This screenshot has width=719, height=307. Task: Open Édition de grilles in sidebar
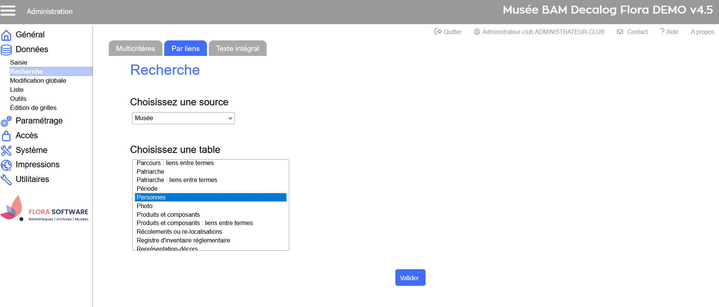tap(33, 108)
